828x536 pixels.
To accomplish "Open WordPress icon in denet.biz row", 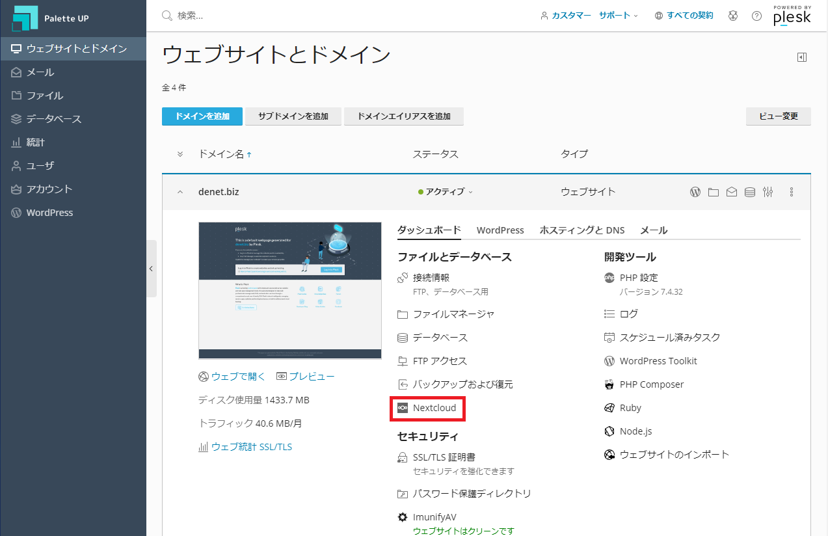I will 695,192.
